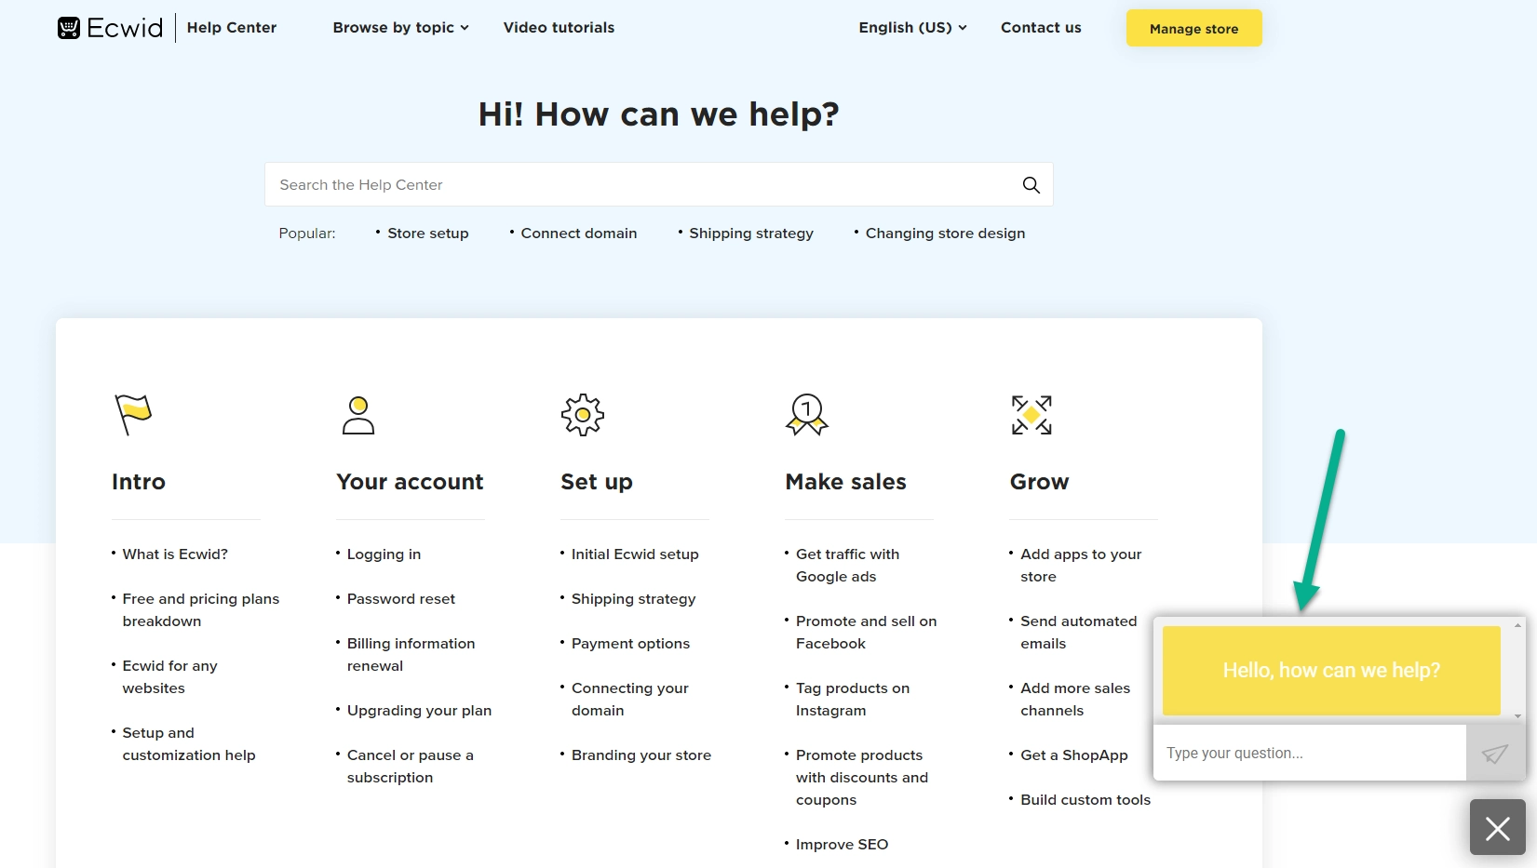Click the search magnifier icon
This screenshot has width=1537, height=868.
(1031, 185)
